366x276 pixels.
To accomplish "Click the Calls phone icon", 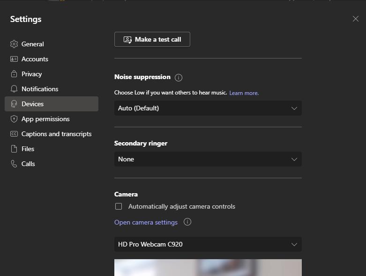I will [x=14, y=164].
